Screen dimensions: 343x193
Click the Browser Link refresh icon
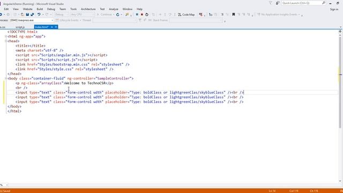[x=118, y=14]
